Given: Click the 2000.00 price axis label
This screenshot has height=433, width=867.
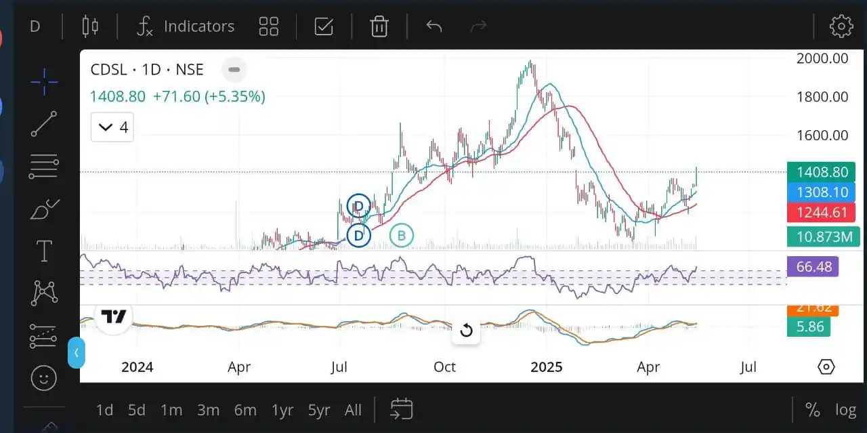Looking at the screenshot, I should pos(822,58).
